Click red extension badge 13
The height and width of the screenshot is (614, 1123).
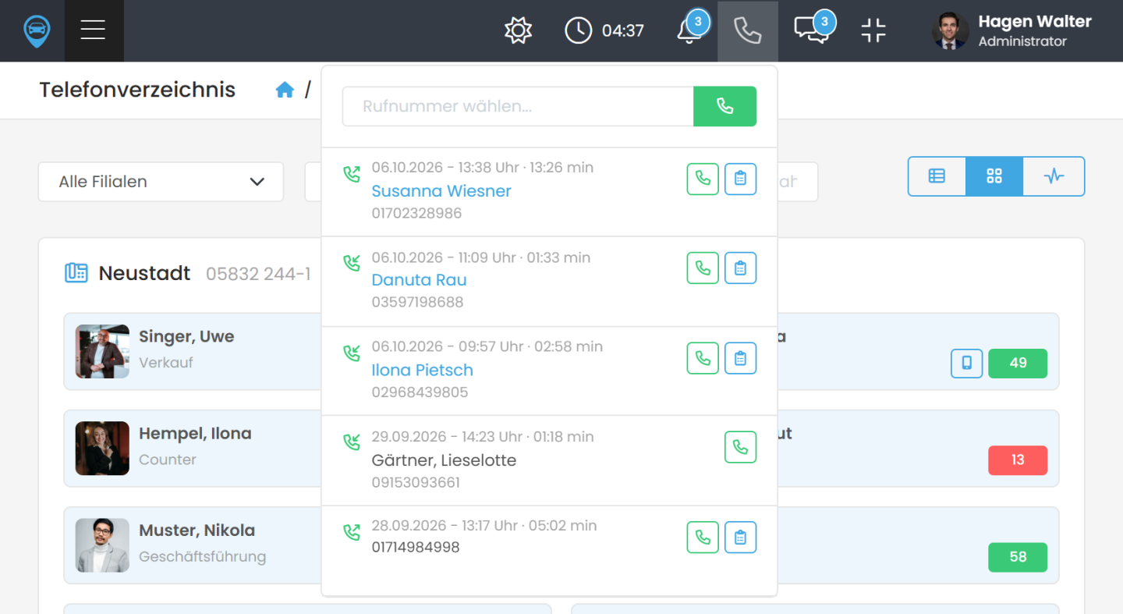(1018, 460)
